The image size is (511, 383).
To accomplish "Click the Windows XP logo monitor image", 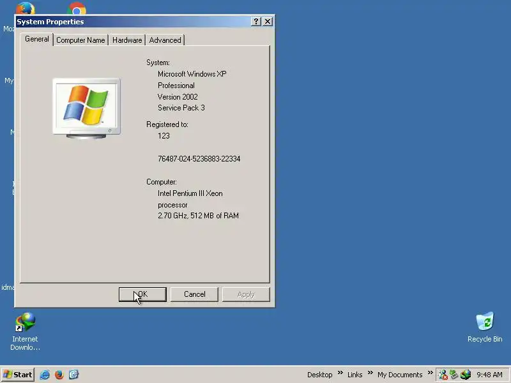I will [x=86, y=109].
